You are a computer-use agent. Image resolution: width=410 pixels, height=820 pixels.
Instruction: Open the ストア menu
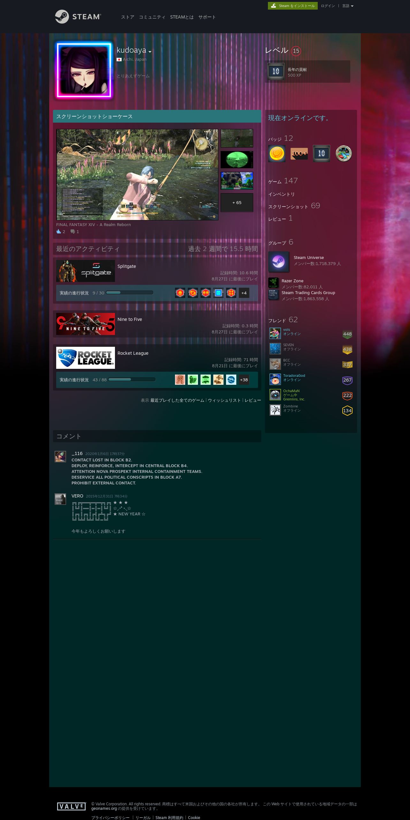(x=128, y=17)
